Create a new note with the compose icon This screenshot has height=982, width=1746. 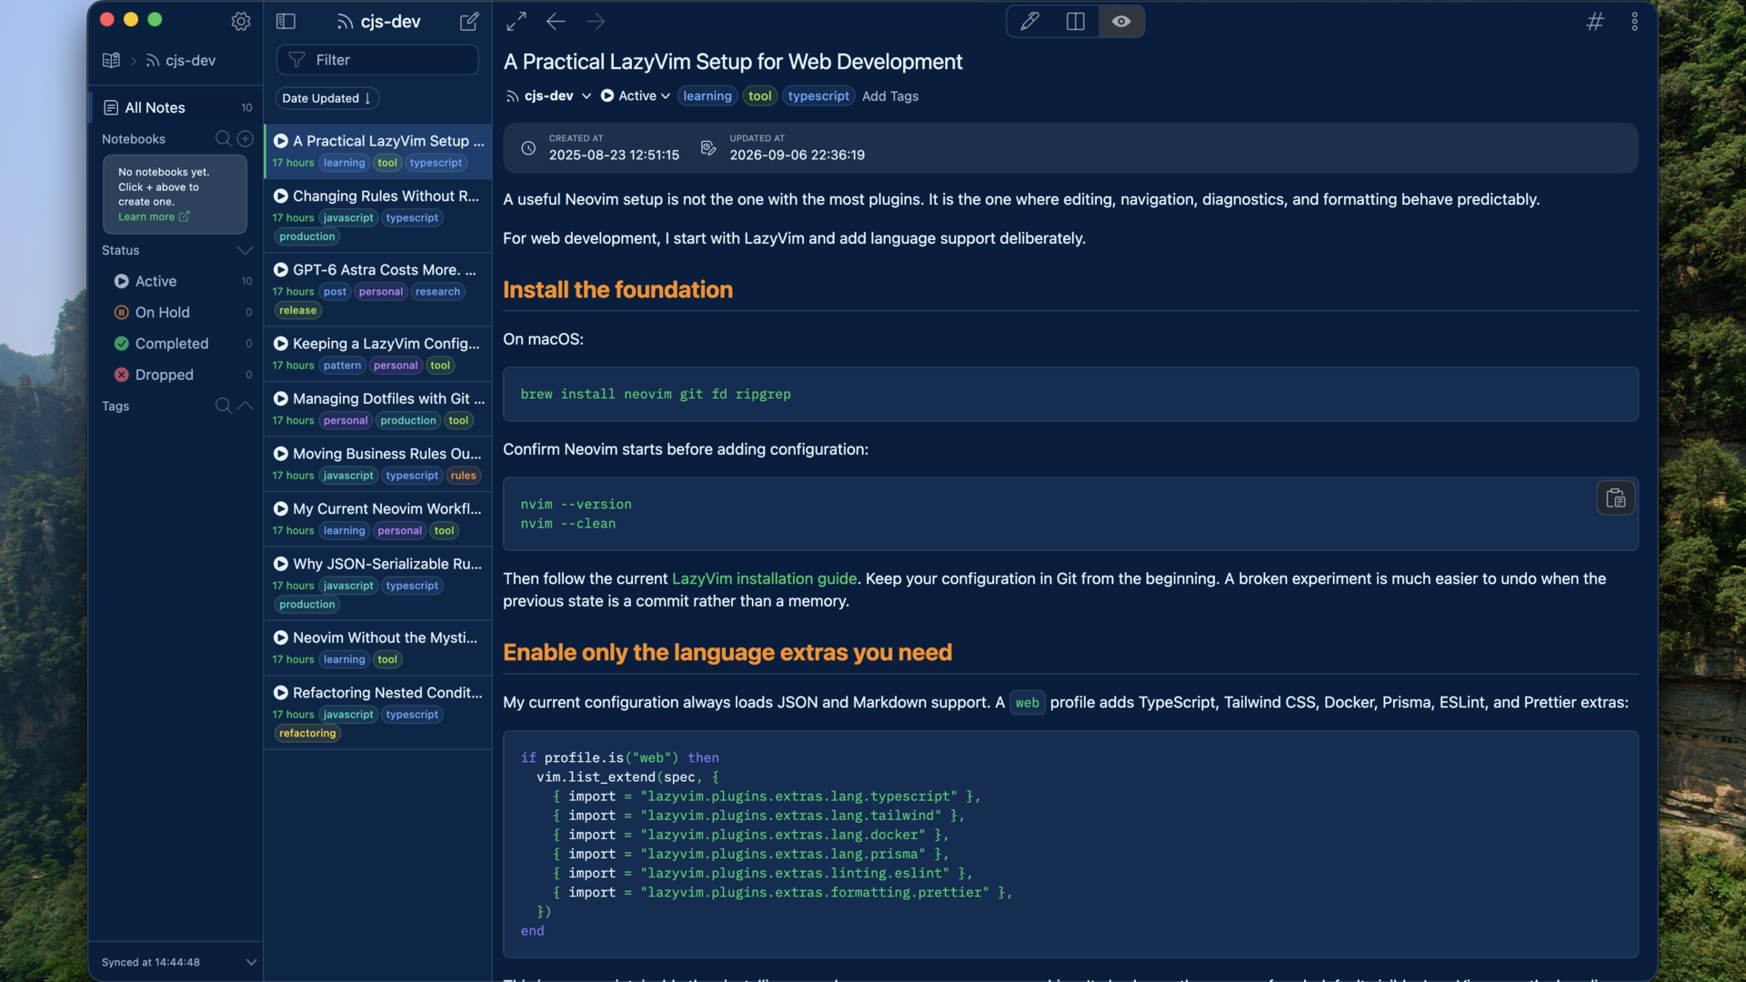pos(469,21)
